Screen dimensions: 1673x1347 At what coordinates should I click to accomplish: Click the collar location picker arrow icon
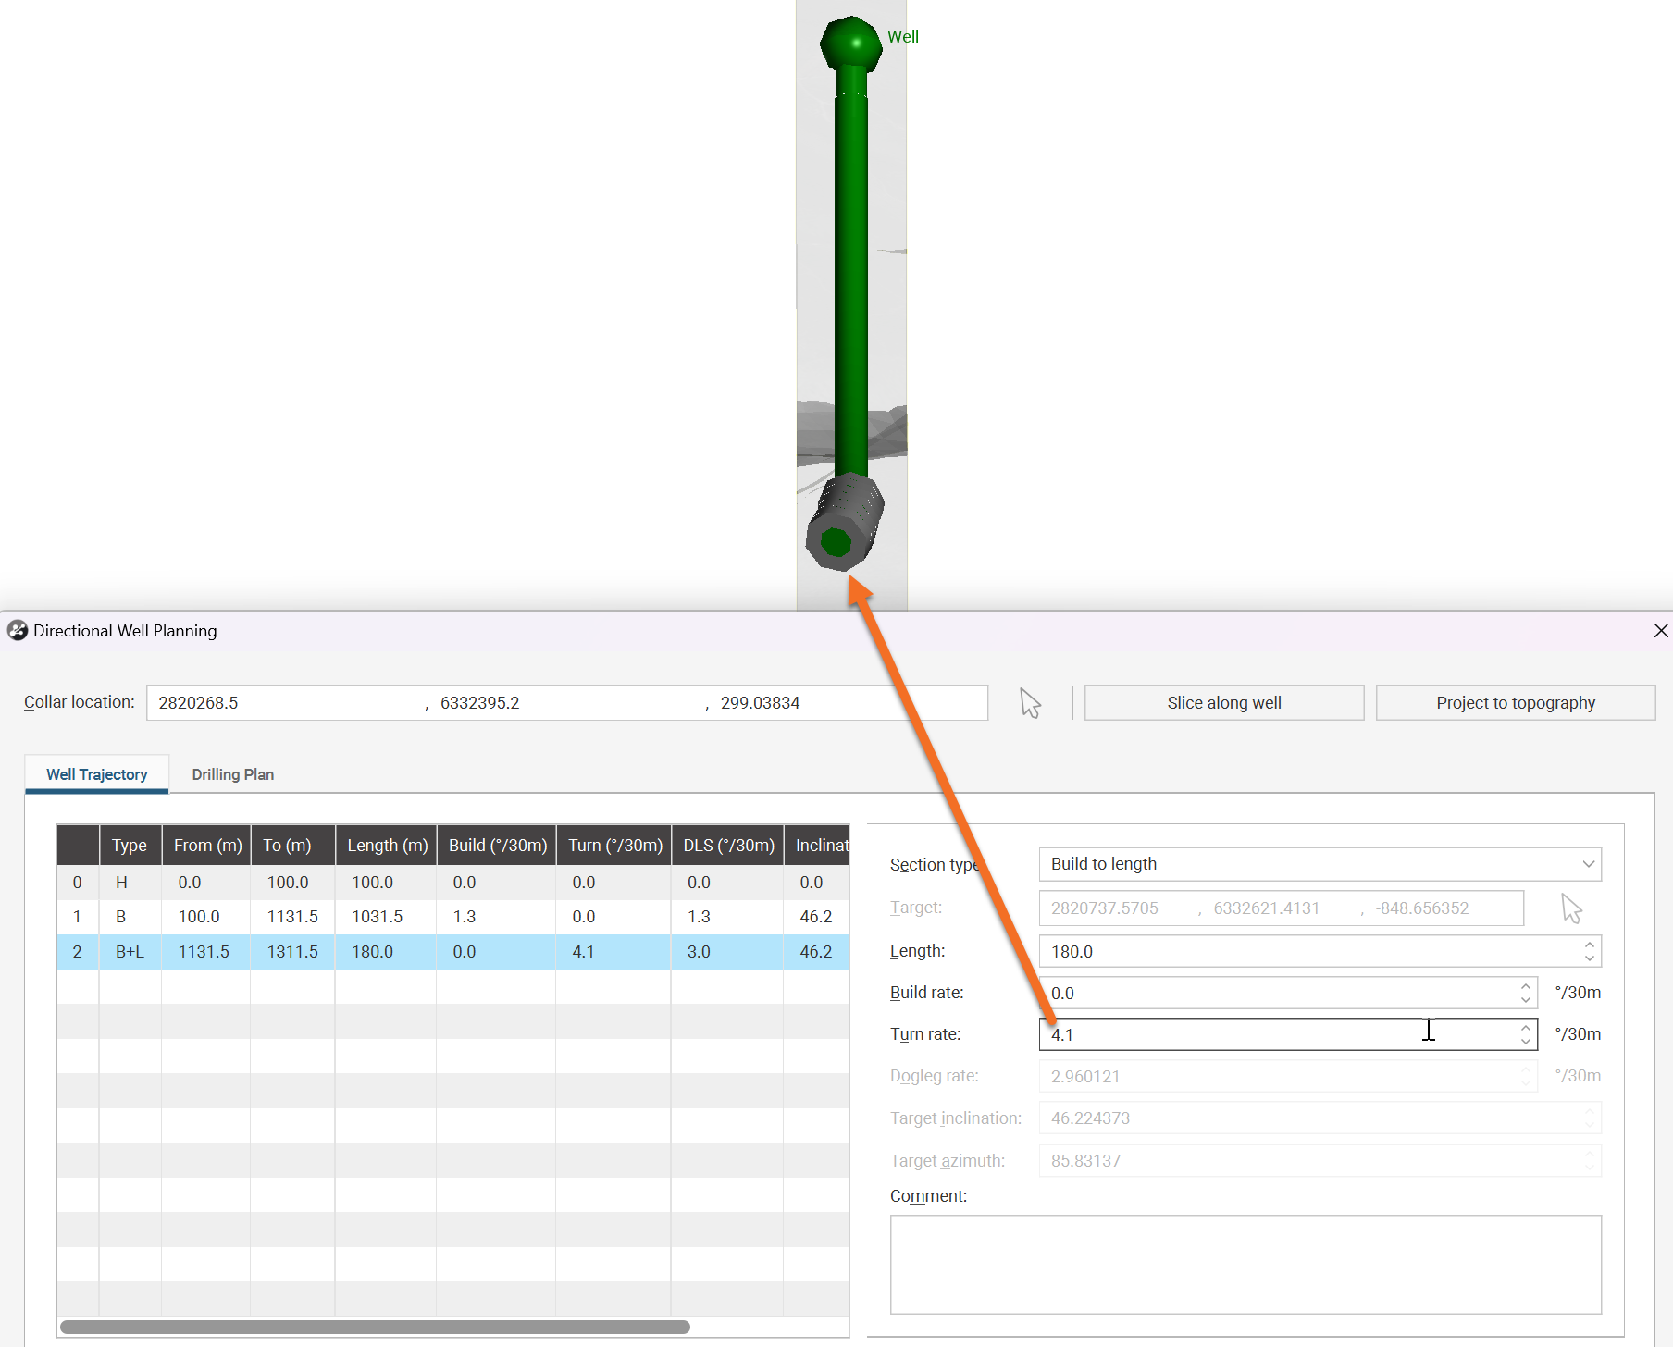click(1030, 703)
